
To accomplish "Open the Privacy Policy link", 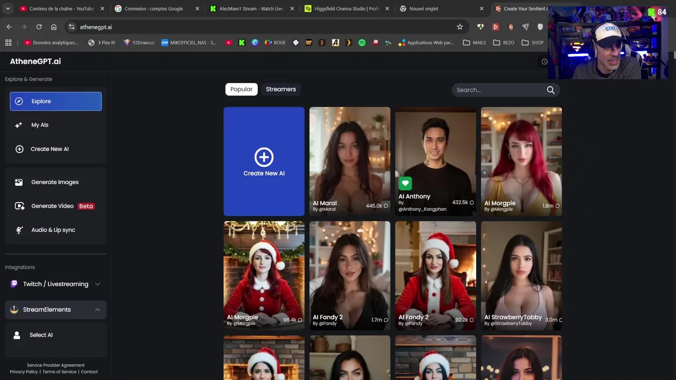I will (24, 372).
